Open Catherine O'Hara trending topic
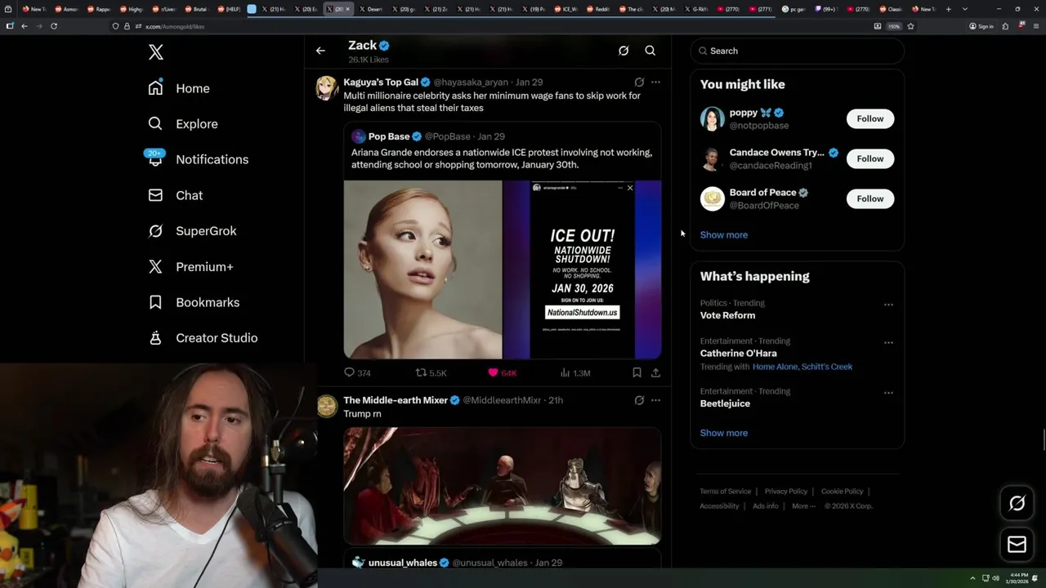Image resolution: width=1046 pixels, height=588 pixels. pos(738,354)
